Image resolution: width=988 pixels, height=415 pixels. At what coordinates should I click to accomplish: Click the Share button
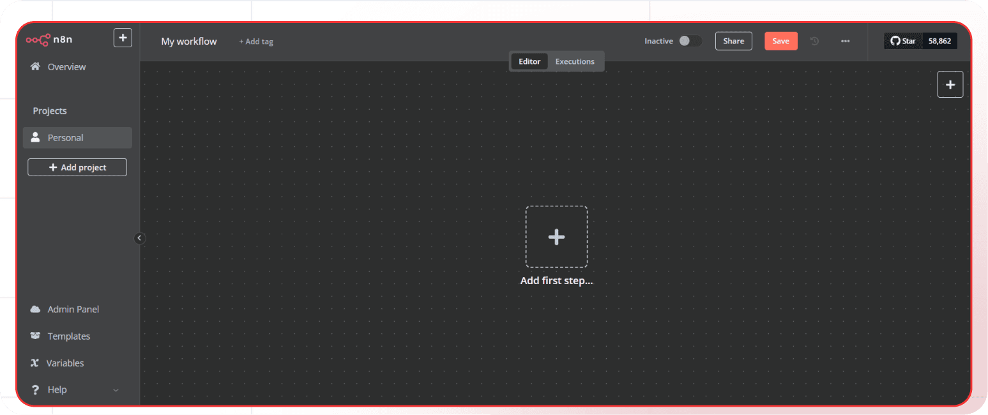[733, 41]
